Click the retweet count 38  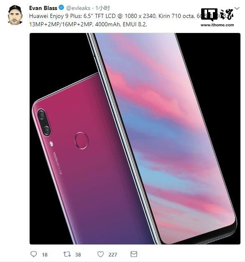(78, 254)
